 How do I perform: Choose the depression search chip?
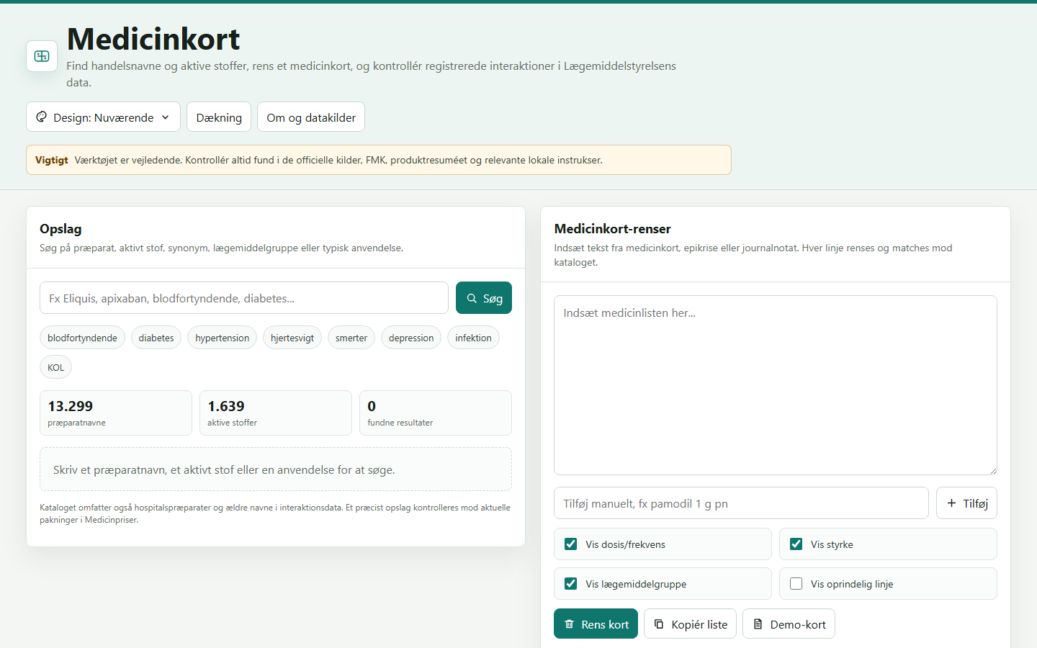pos(411,338)
